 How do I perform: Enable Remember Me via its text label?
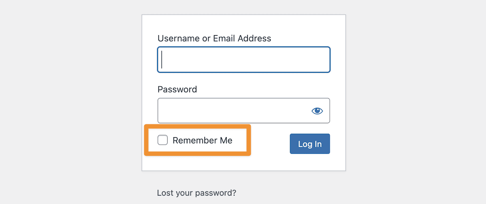[x=202, y=141]
